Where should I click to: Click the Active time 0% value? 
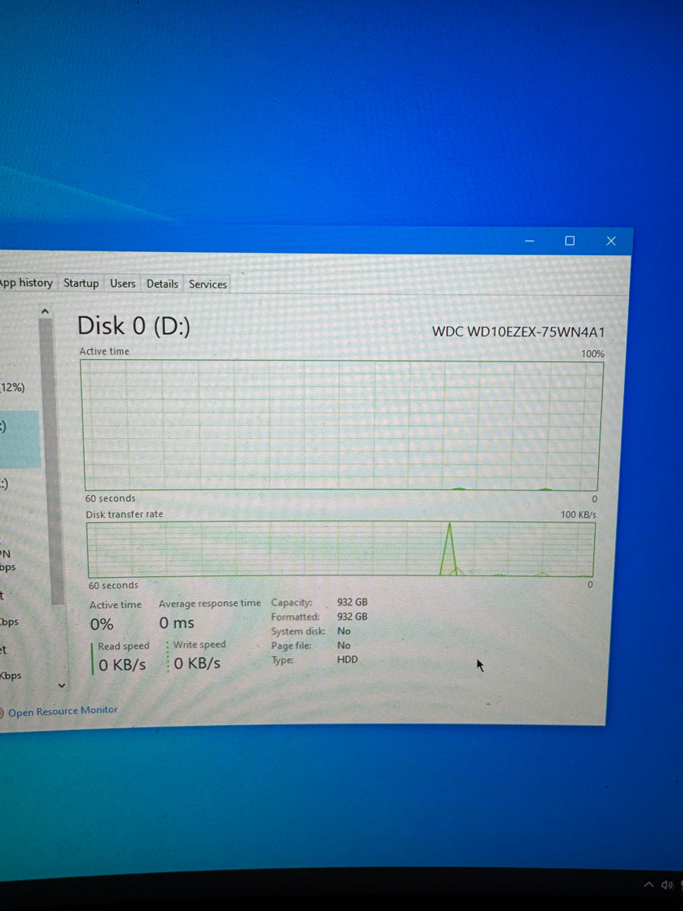coord(102,624)
